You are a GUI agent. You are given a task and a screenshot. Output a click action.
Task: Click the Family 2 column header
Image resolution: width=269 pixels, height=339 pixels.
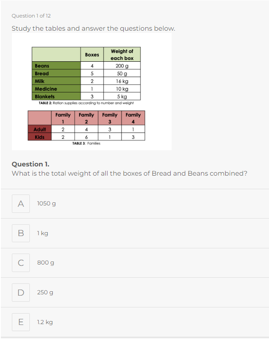coord(86,118)
